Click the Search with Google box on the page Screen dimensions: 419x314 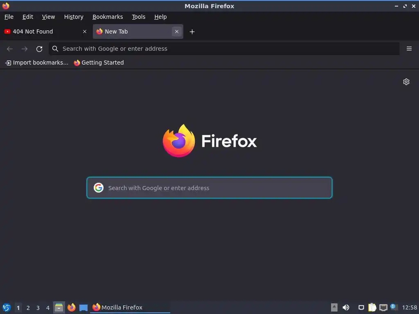coord(209,188)
